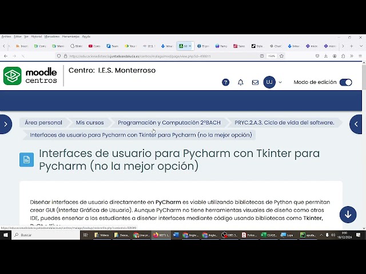Go to Área personal breadcrumb
Image resolution: width=366 pixels, height=274 pixels.
pyautogui.click(x=43, y=123)
